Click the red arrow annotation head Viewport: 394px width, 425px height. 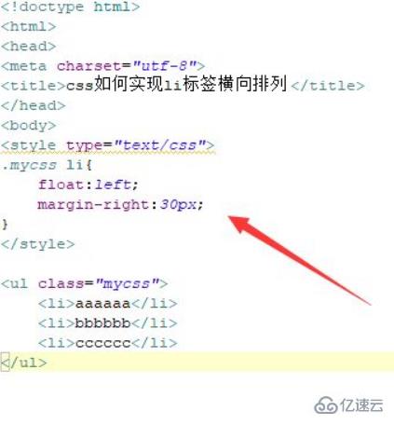(238, 223)
